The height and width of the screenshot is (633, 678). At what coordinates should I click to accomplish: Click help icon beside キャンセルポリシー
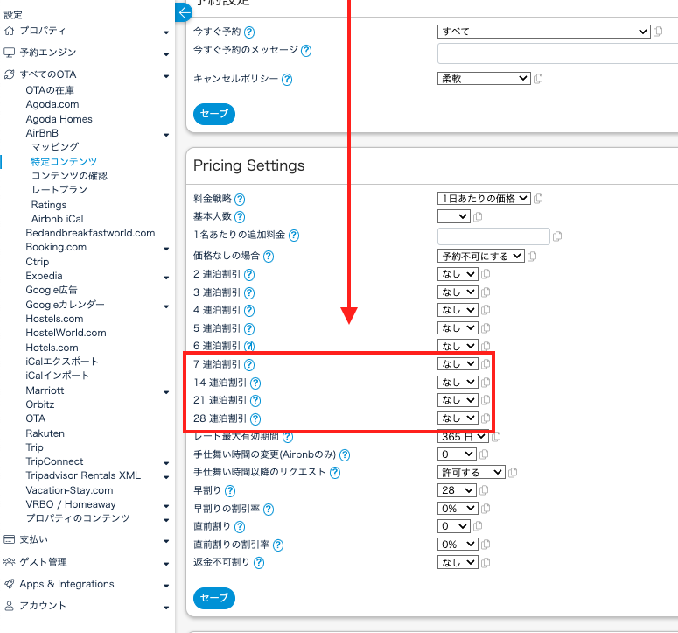[x=287, y=80]
